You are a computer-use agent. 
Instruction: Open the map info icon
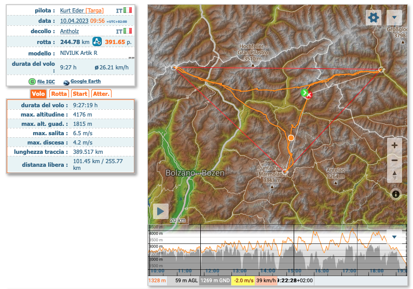point(396,194)
